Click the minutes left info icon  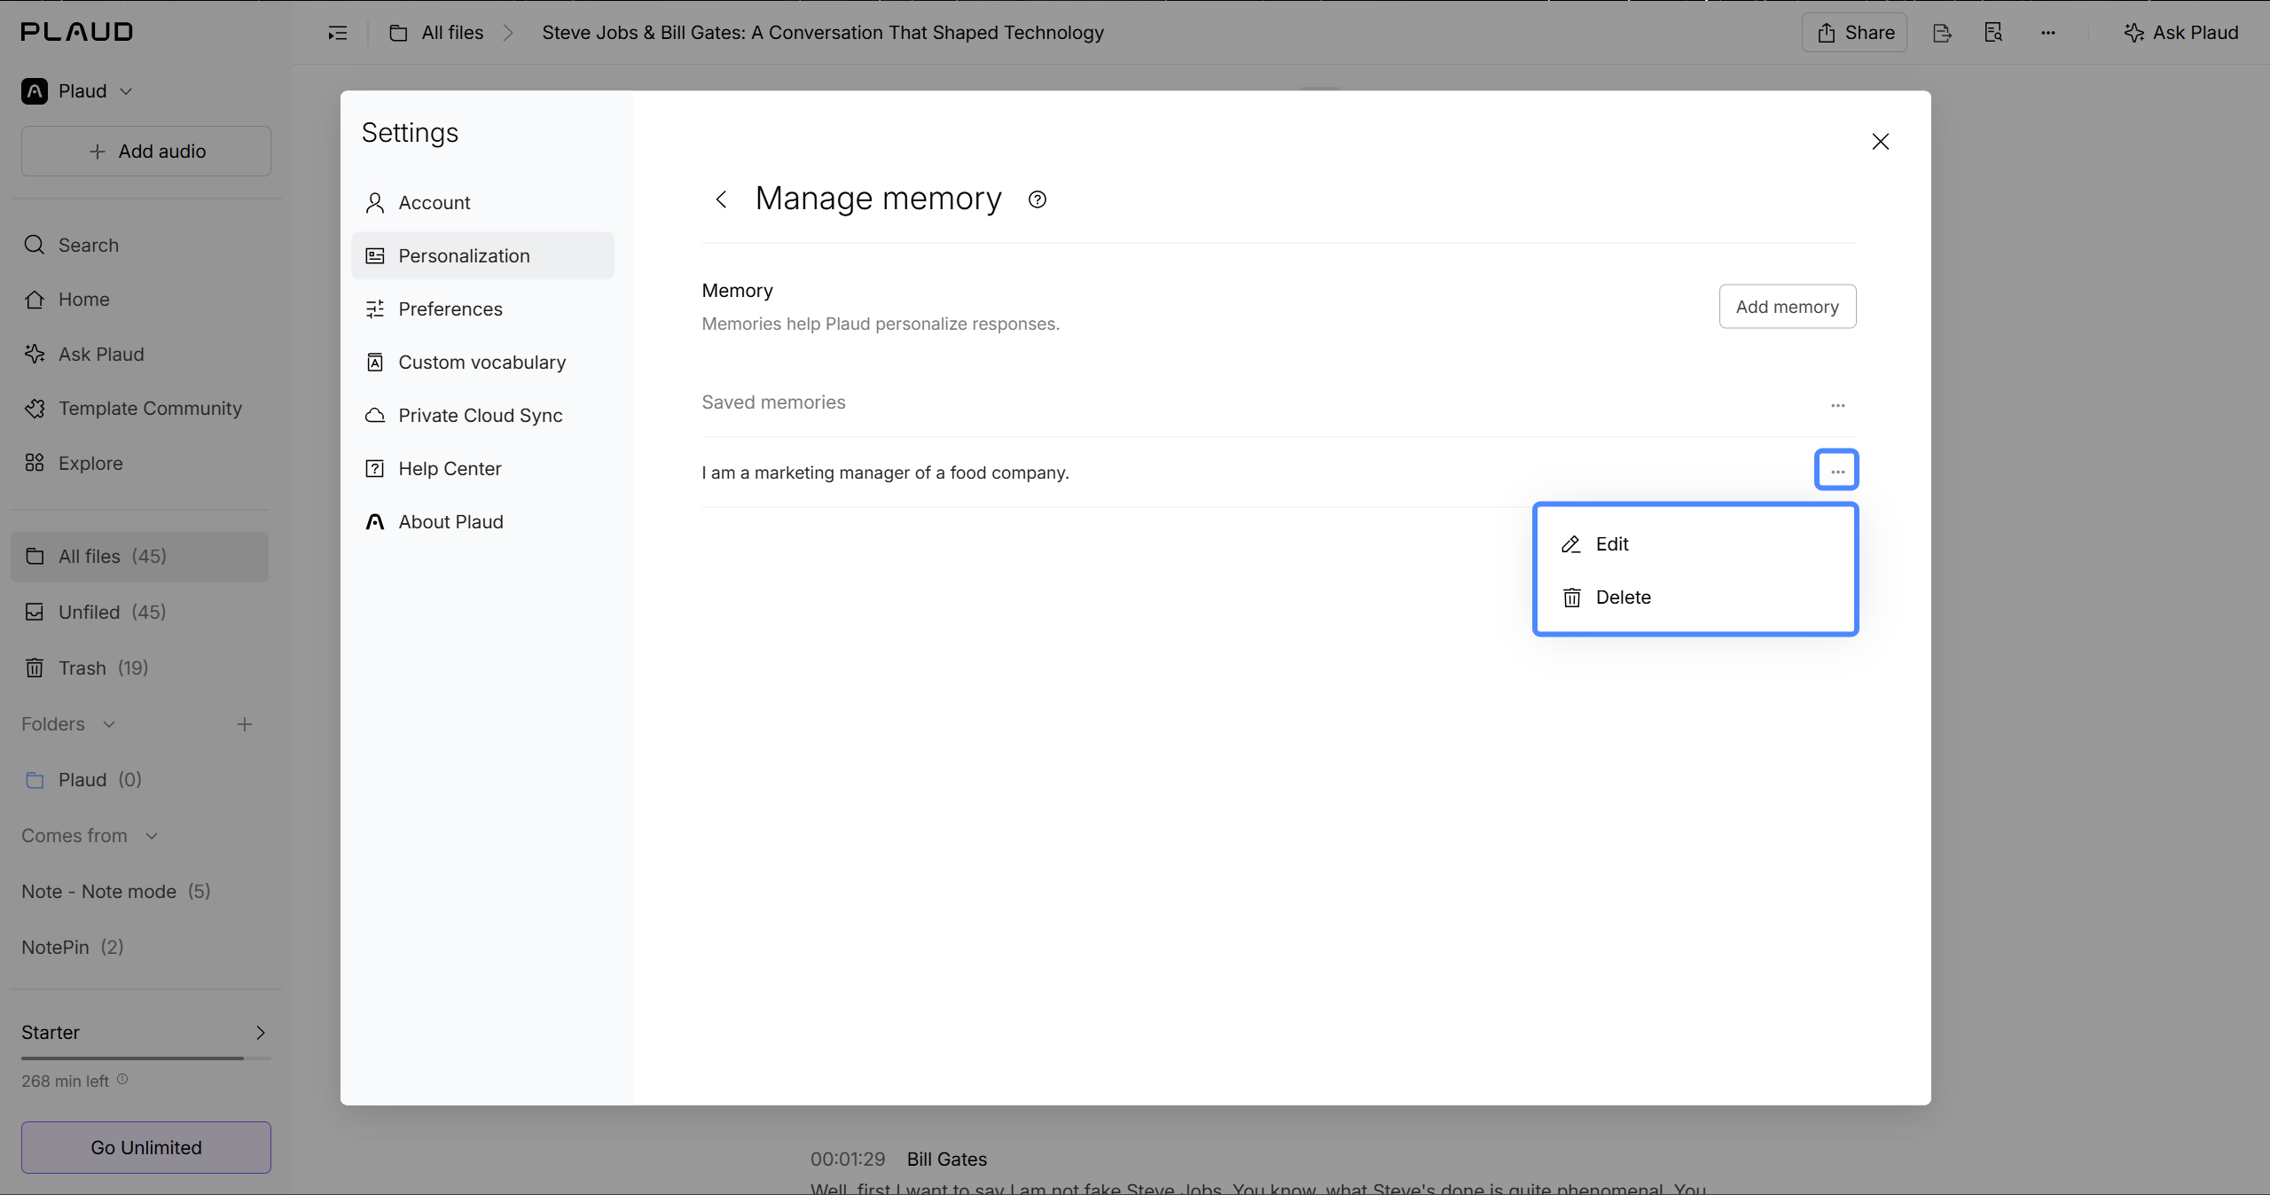(122, 1080)
